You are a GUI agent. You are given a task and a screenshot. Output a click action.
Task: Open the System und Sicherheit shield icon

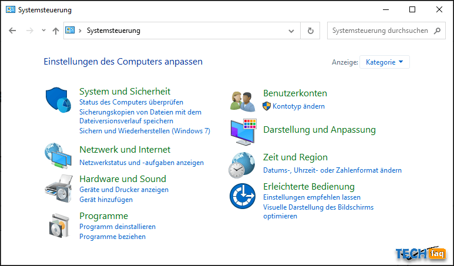[x=59, y=100]
